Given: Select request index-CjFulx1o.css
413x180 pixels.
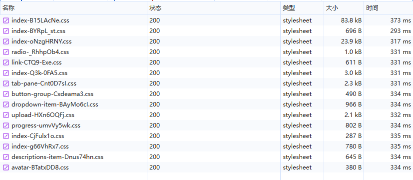Looking at the screenshot, I should (x=37, y=136).
